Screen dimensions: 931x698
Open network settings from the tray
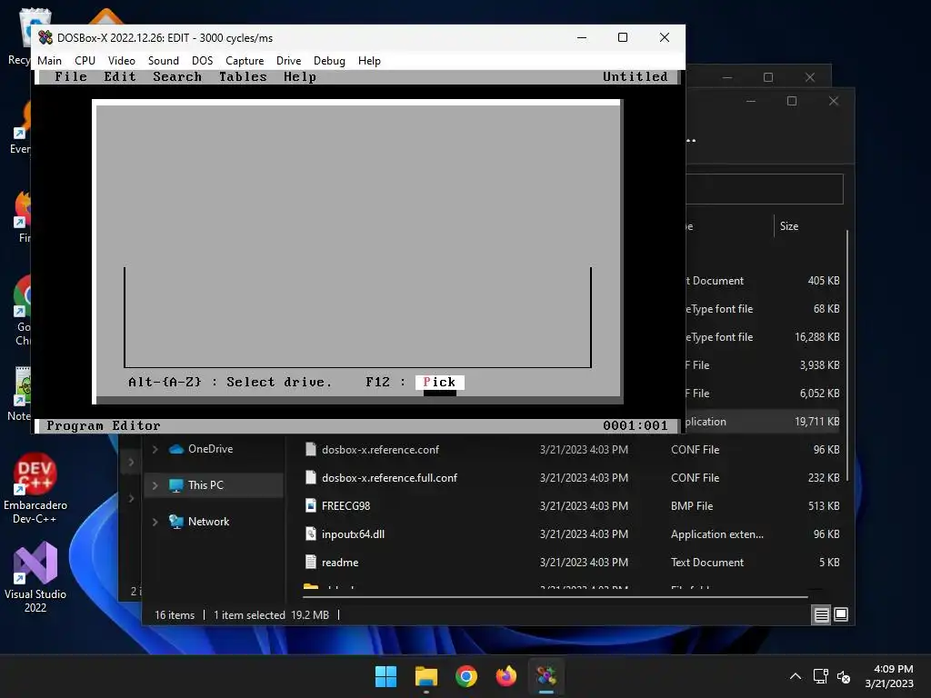point(821,676)
